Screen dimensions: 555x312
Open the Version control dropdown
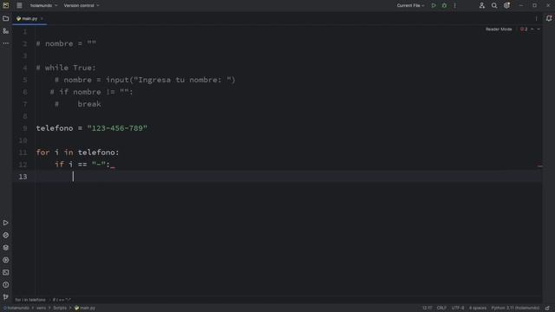82,5
